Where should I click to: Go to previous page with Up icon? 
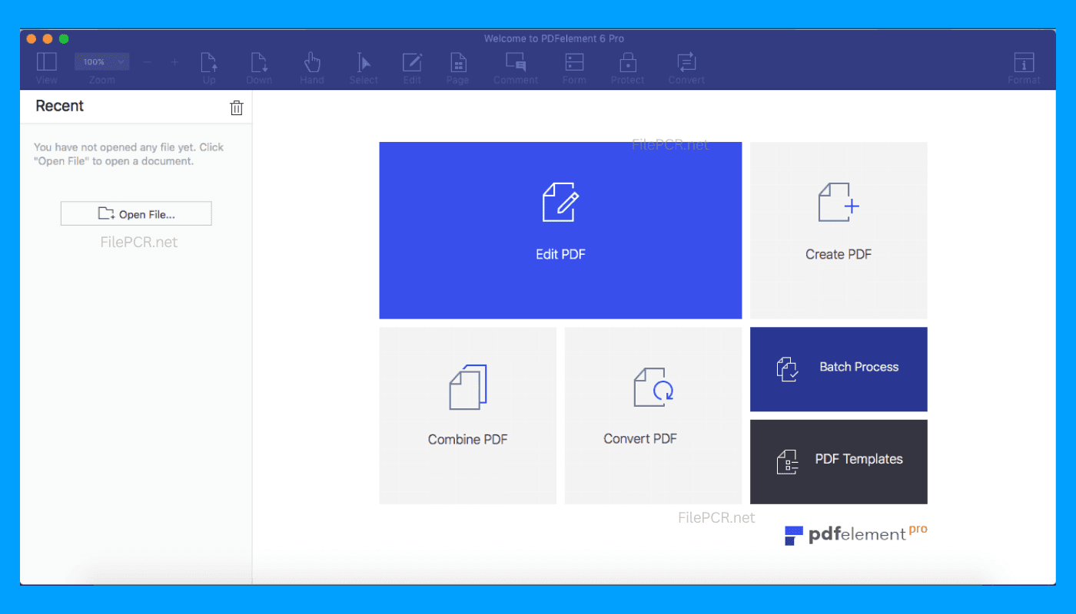(x=209, y=62)
